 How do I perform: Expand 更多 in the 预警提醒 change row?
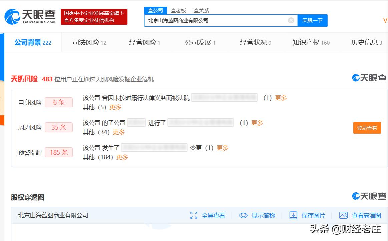click(x=222, y=148)
